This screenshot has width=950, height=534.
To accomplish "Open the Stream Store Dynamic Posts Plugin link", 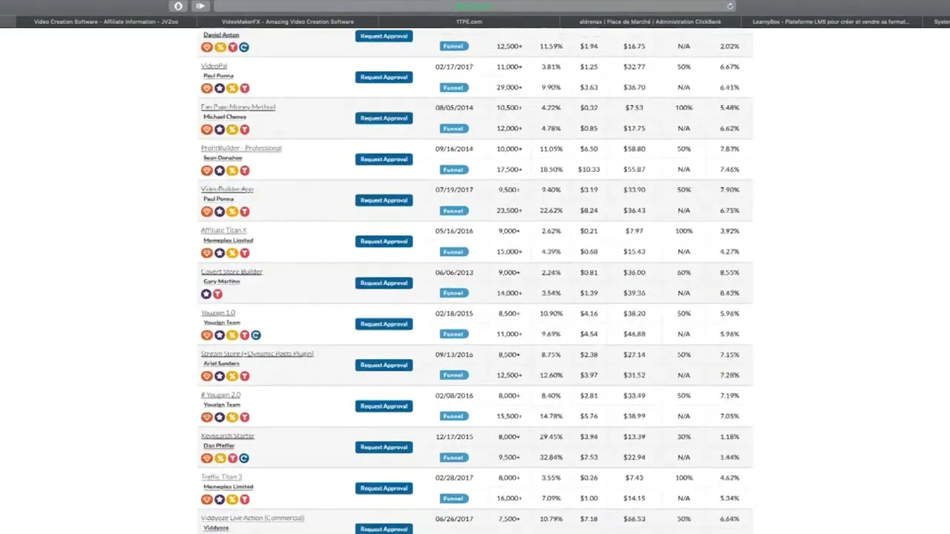I will tap(257, 354).
